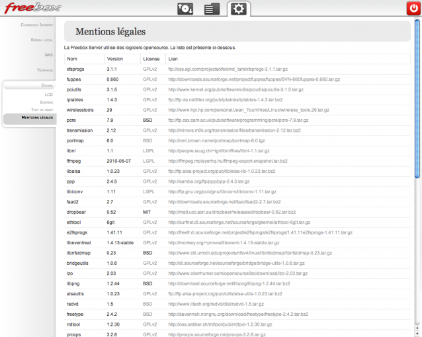Select Mentions légales submenu item
Screen dimensions: 422x337
point(37,117)
